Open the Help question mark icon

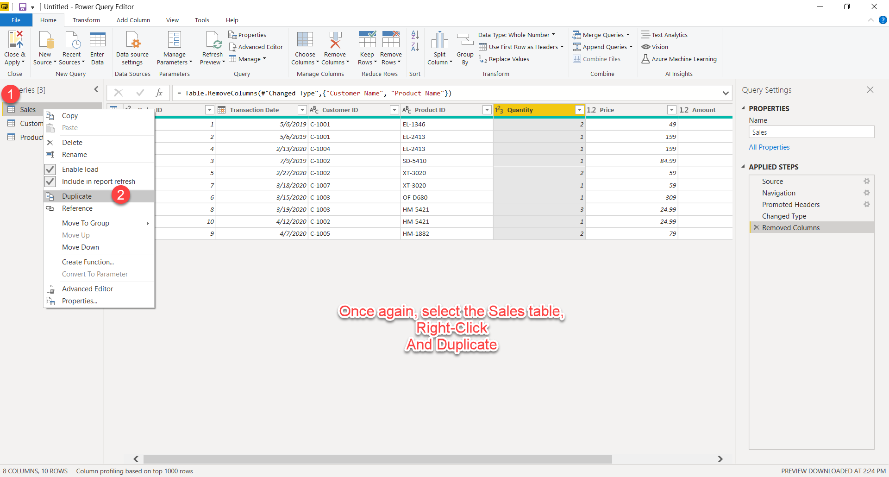(x=883, y=20)
